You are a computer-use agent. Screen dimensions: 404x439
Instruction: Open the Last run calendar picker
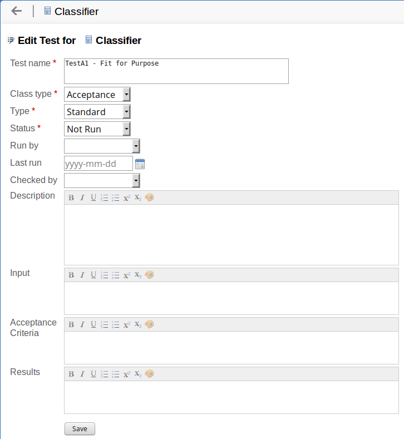coord(140,164)
